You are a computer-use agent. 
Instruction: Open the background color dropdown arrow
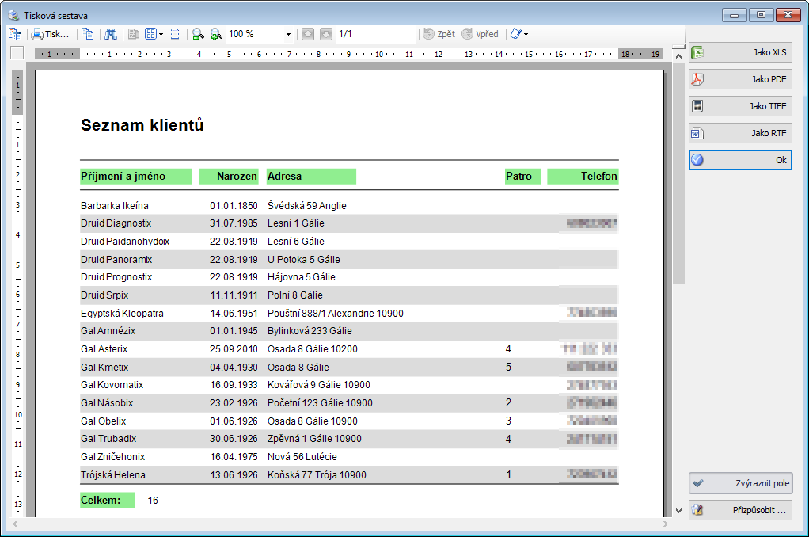[x=526, y=35]
